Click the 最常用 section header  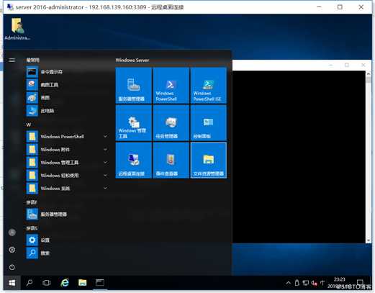click(x=32, y=60)
